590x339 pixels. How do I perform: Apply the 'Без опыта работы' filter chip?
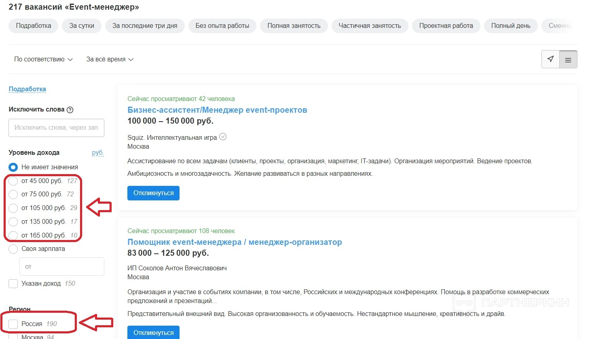point(222,26)
